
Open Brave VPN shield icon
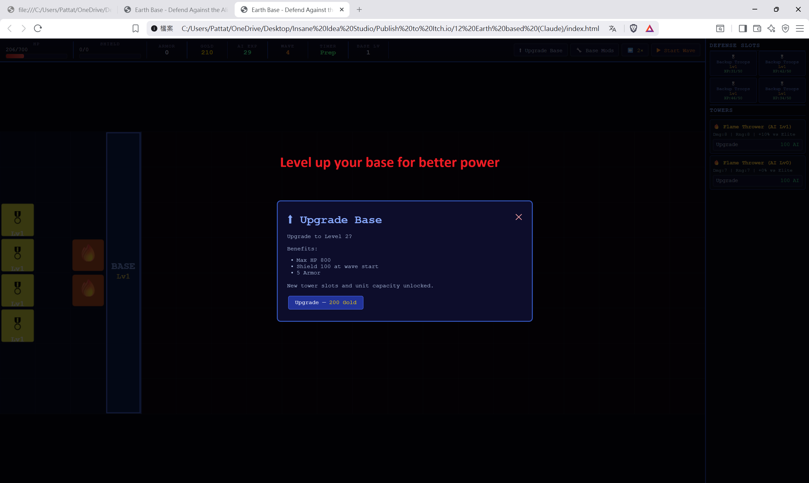[x=786, y=29]
